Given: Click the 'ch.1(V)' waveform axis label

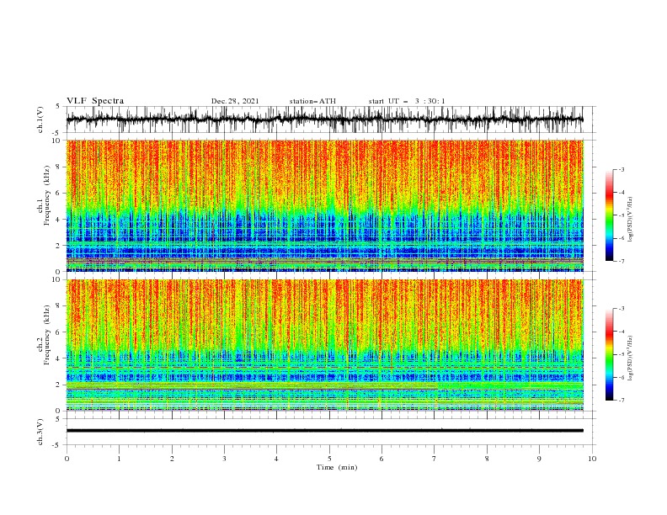Looking at the screenshot, I should click(40, 119).
